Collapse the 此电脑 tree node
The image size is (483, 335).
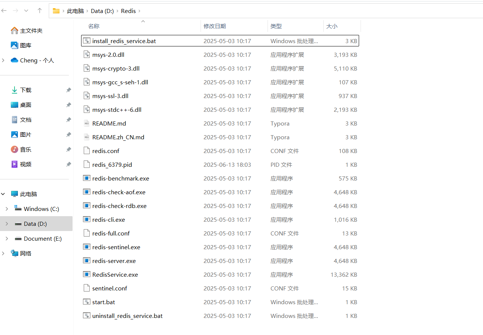(3, 194)
